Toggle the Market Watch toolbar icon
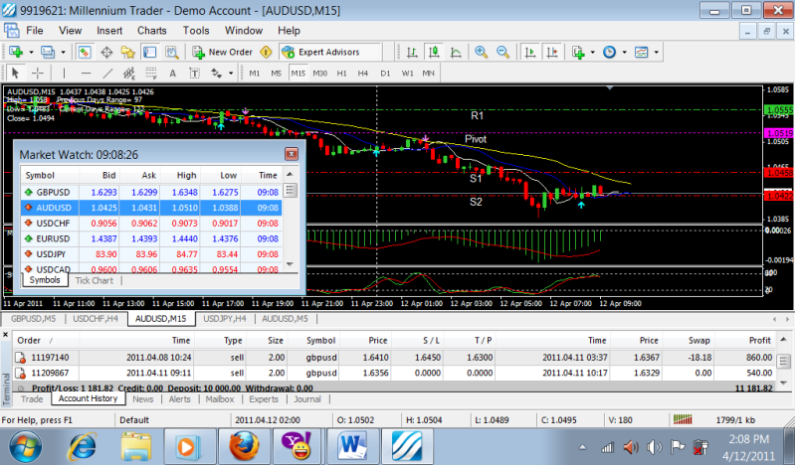 click(85, 52)
